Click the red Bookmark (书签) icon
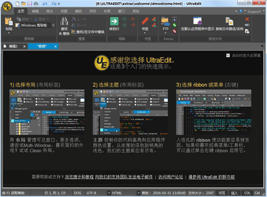 tap(145, 21)
